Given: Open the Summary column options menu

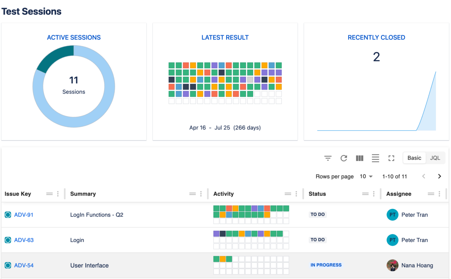Looking at the screenshot, I should point(201,194).
